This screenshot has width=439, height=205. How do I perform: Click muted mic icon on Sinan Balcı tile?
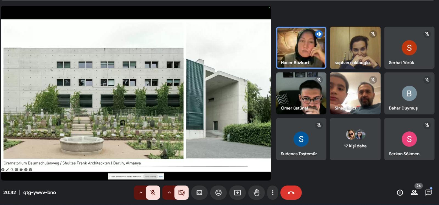tap(373, 80)
